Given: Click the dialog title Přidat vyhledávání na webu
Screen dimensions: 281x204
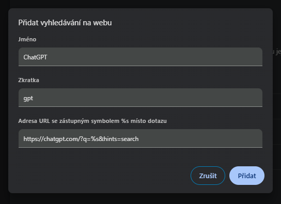Looking at the screenshot, I should click(65, 23).
